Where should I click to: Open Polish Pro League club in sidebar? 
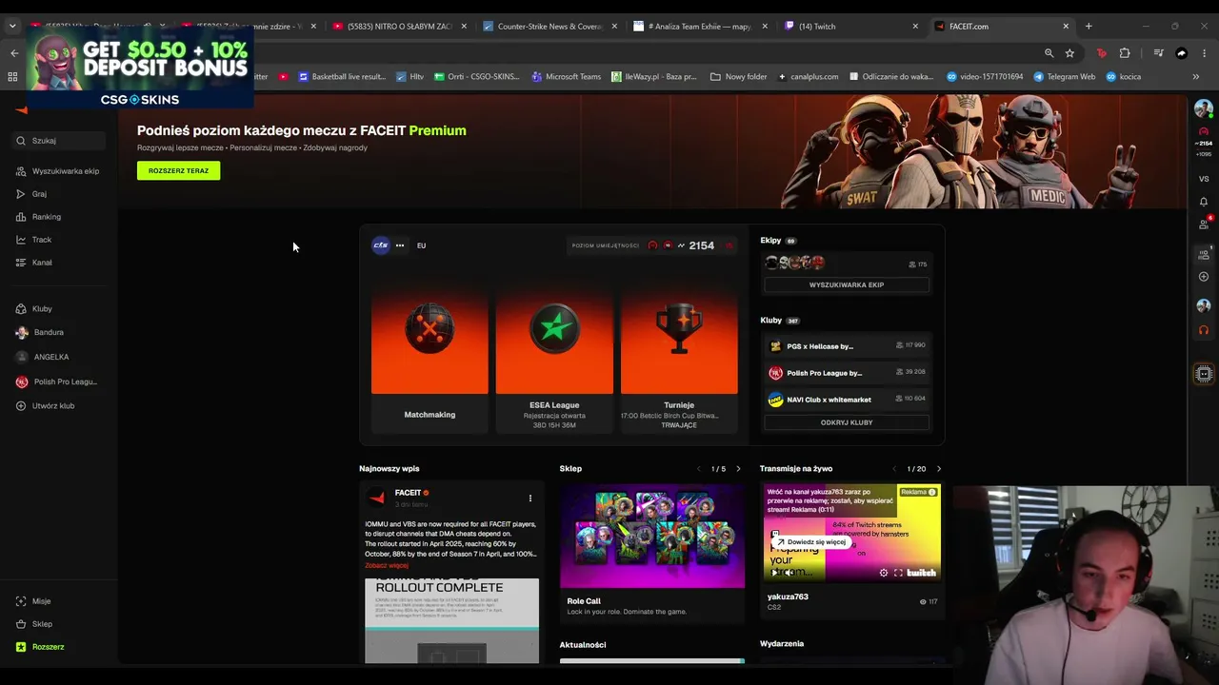click(57, 382)
